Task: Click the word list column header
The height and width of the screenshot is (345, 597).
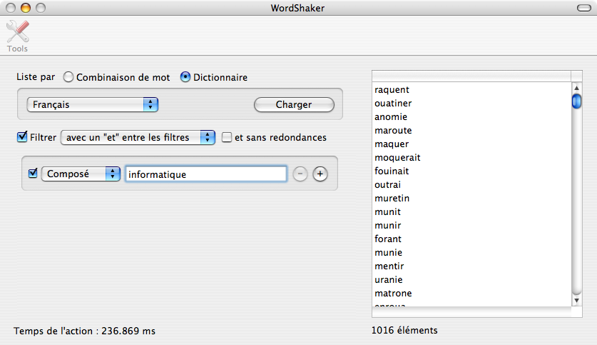Action: coord(471,76)
